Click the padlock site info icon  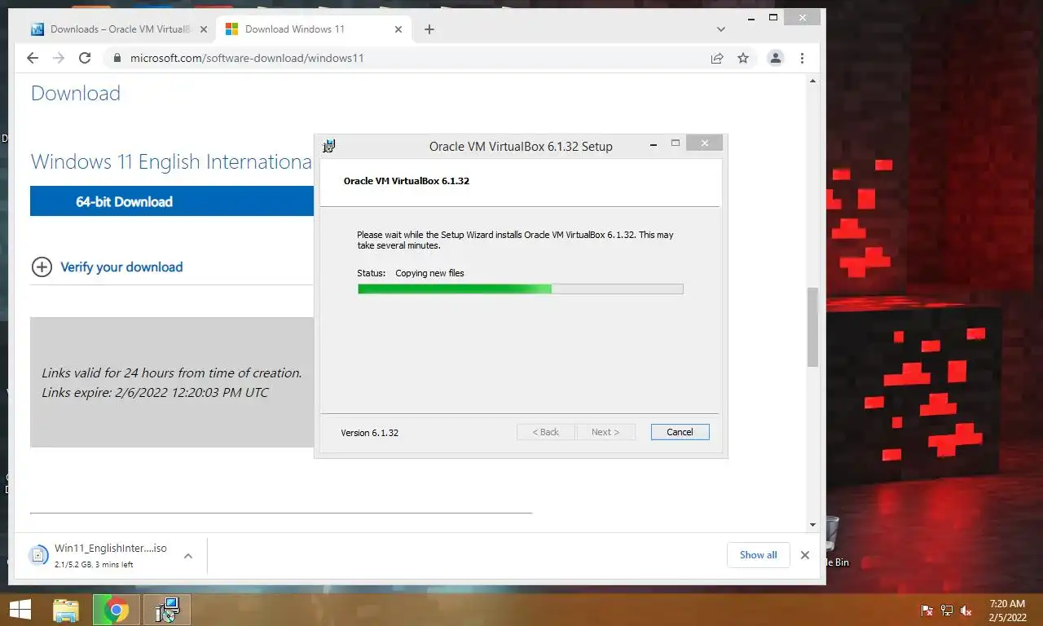click(116, 58)
